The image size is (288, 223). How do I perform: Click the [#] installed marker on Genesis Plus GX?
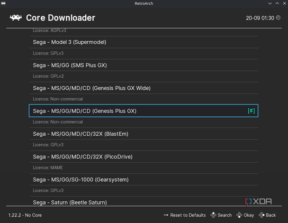[x=251, y=111]
